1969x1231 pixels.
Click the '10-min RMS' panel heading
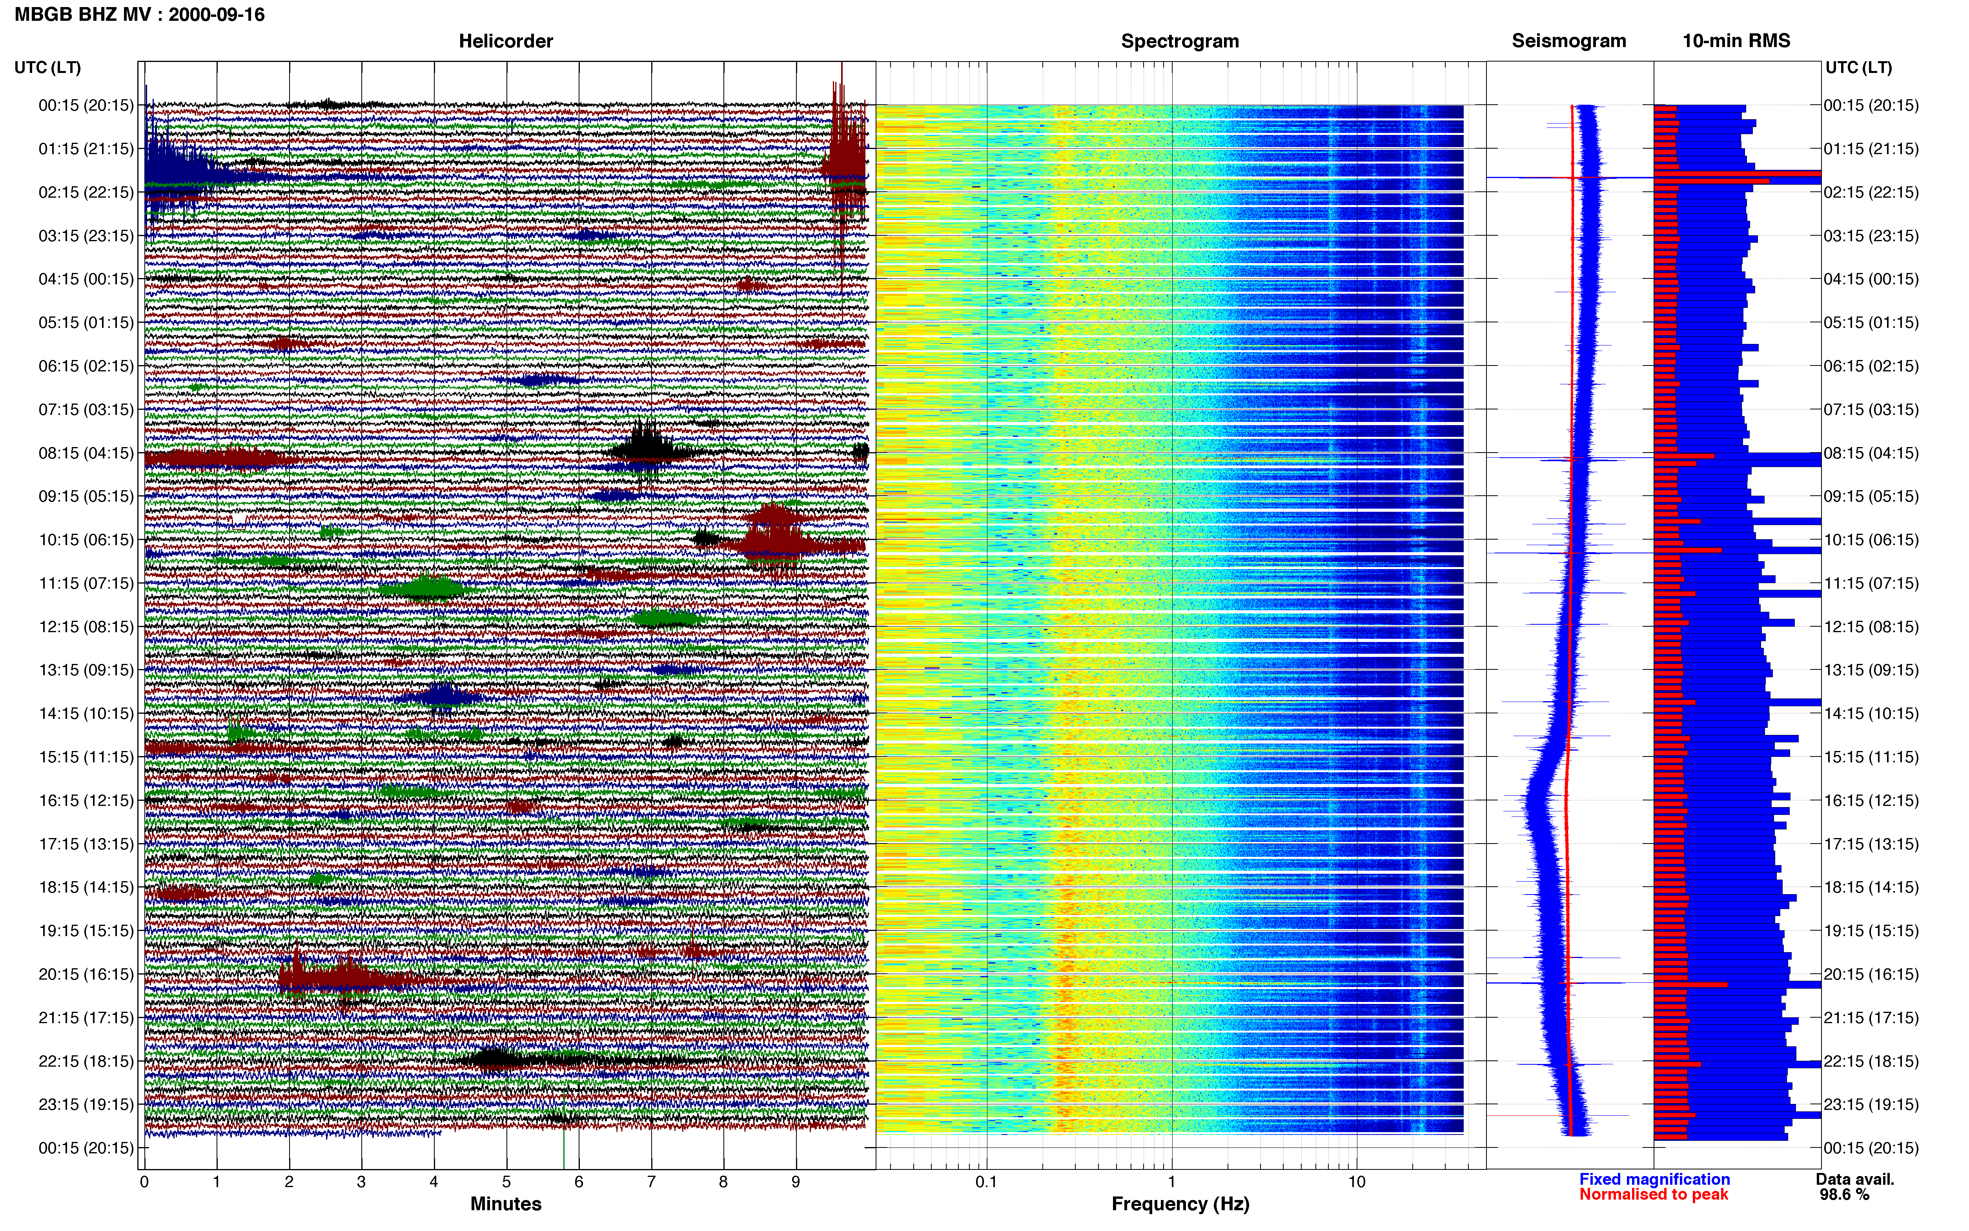[x=1736, y=42]
